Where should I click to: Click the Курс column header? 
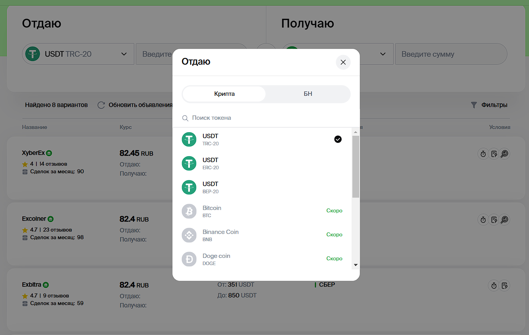pyautogui.click(x=125, y=127)
